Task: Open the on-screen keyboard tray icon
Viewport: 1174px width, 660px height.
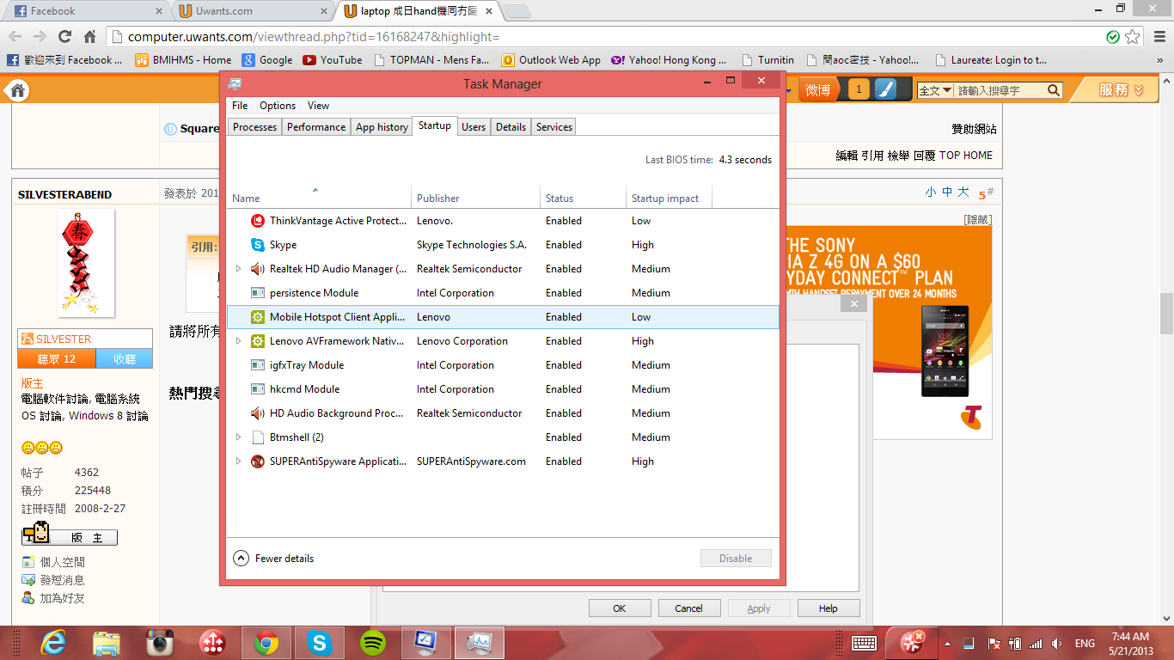Action: (x=864, y=643)
